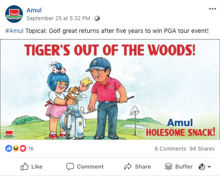Click the public globe privacy icon
This screenshot has height=180, width=220.
pyautogui.click(x=97, y=18)
